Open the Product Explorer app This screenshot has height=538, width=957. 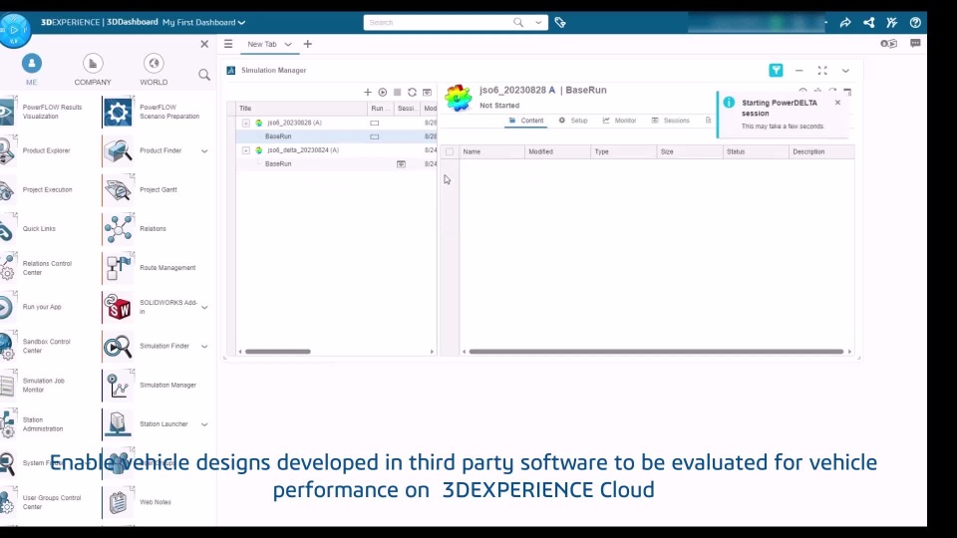pos(9,150)
